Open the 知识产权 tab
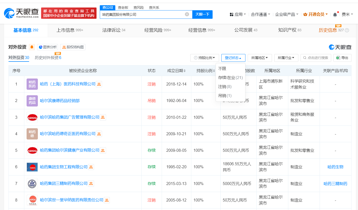358x210 pixels. pyautogui.click(x=290, y=30)
